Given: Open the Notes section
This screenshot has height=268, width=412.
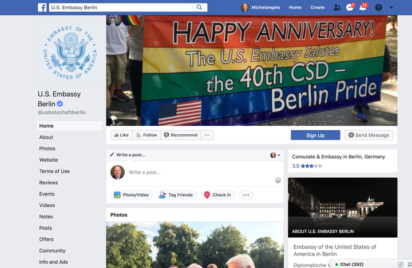Looking at the screenshot, I should 46,217.
